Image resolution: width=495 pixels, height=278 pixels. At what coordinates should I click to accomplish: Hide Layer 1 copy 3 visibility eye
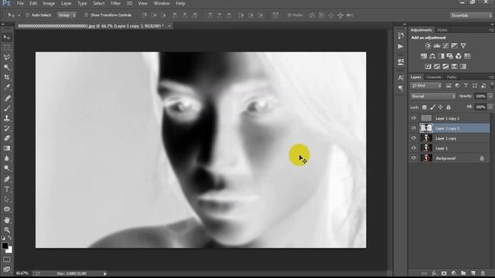pos(414,128)
